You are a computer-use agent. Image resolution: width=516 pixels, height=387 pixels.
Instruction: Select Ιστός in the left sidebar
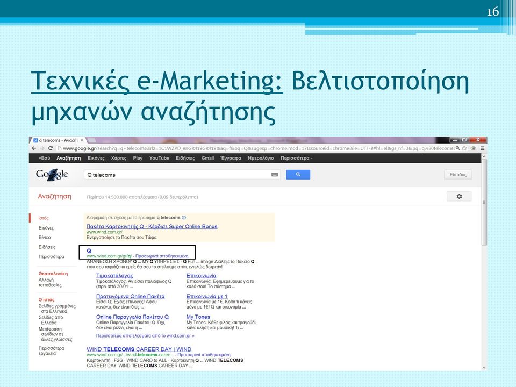click(44, 218)
